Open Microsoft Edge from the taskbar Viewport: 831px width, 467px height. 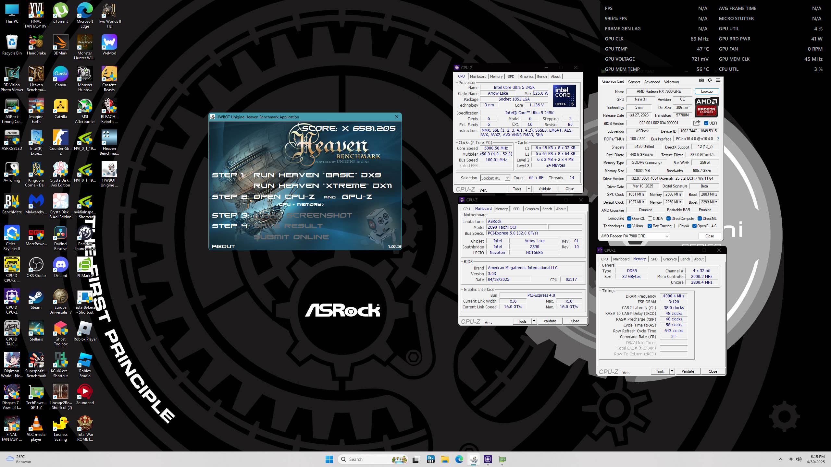click(x=459, y=459)
